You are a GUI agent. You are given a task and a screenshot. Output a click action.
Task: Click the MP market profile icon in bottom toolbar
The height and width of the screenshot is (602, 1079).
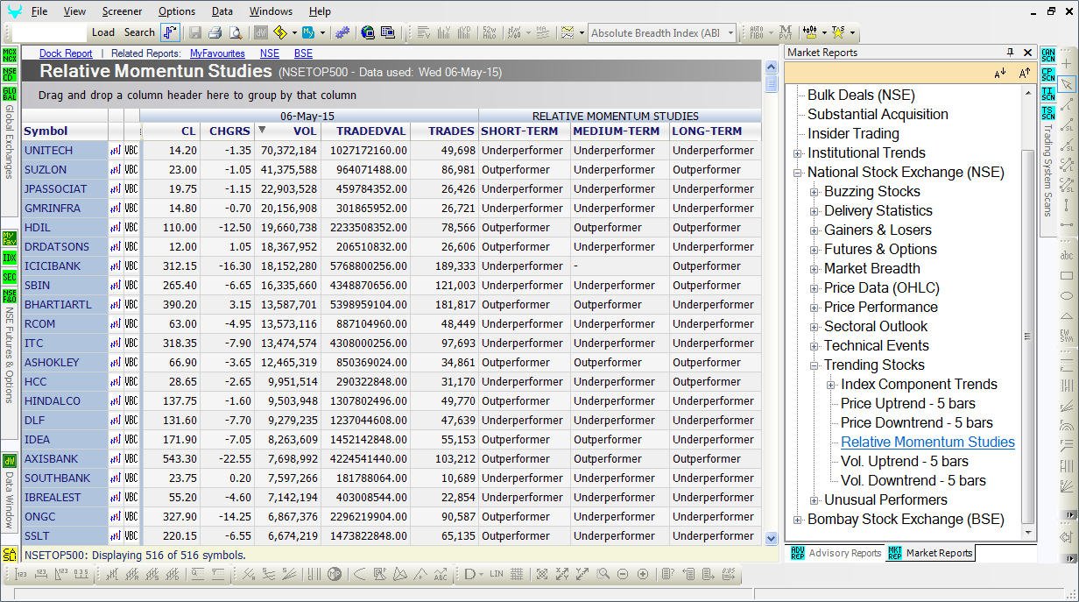[335, 574]
